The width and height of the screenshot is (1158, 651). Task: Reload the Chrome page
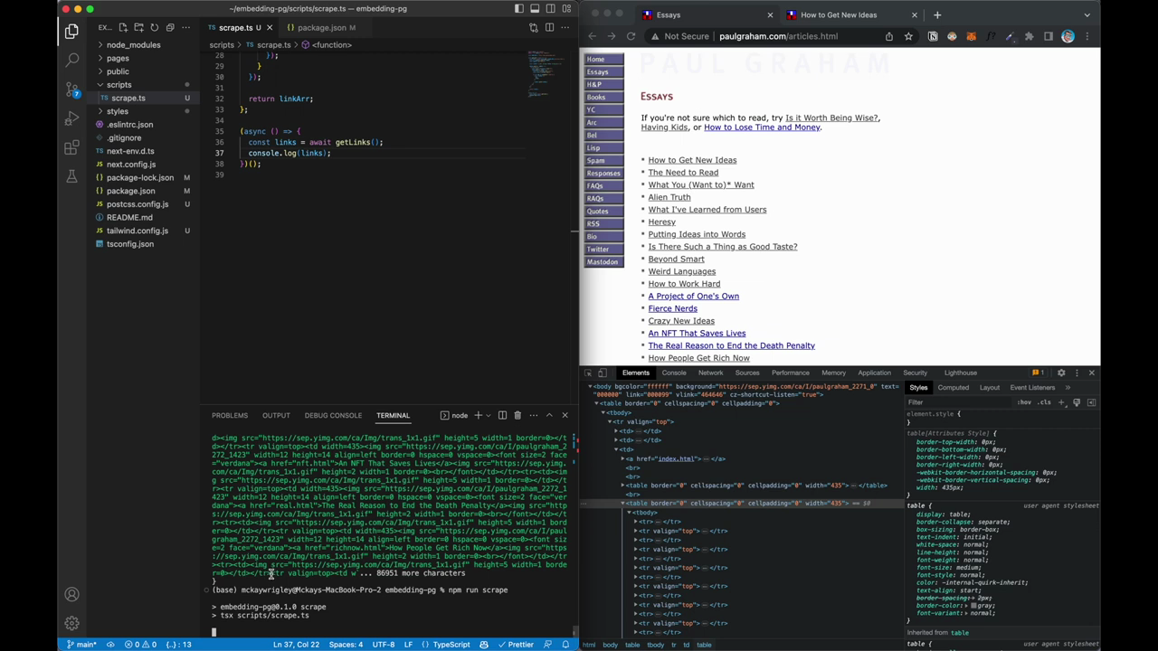[x=631, y=36]
